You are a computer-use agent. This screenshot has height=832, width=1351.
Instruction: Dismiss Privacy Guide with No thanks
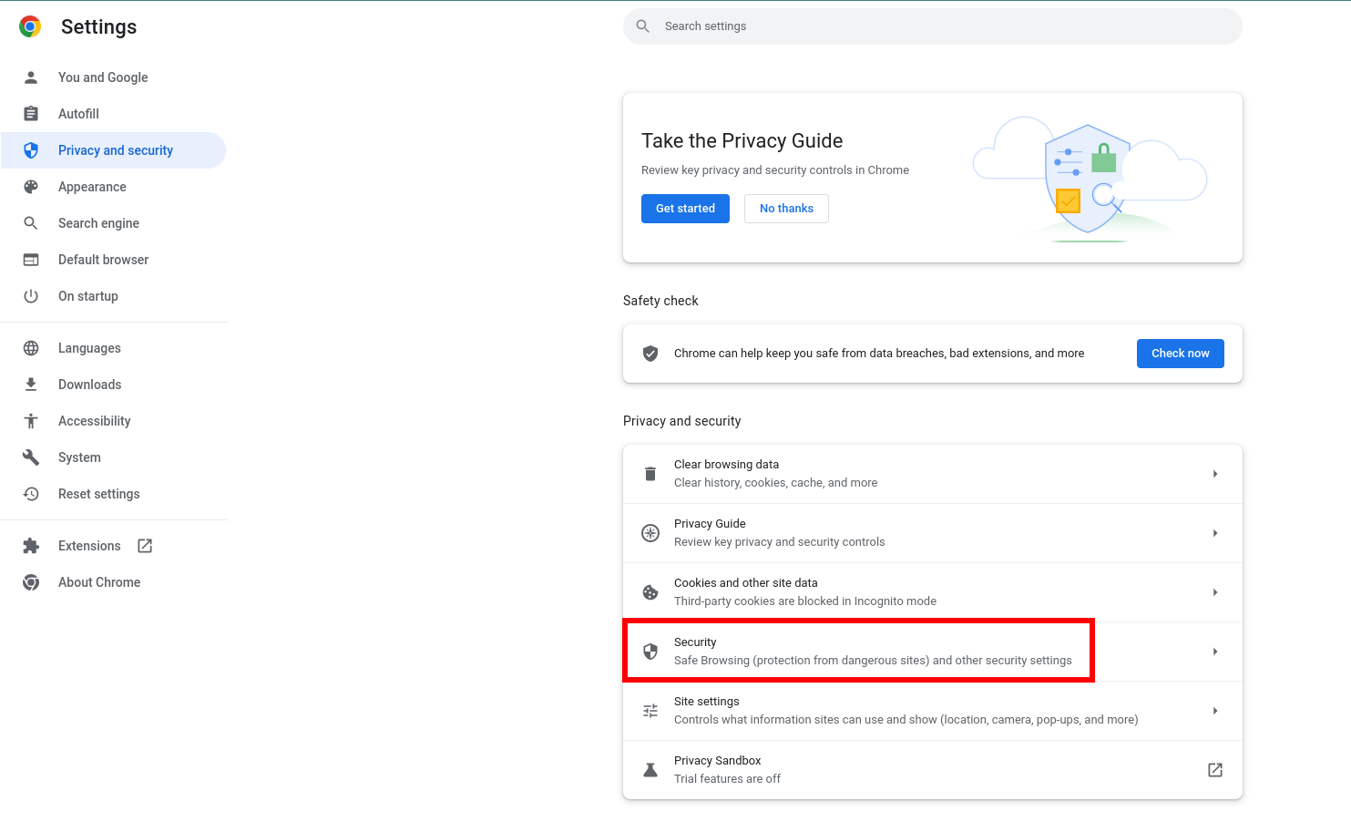pos(786,209)
